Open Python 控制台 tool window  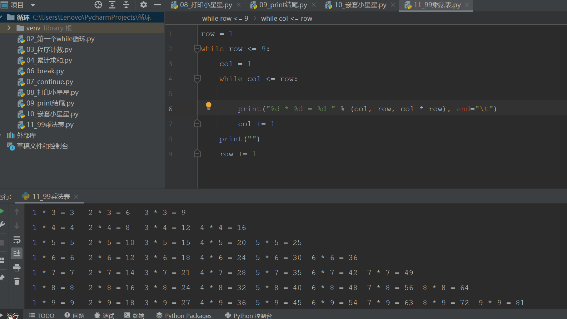[249, 315]
